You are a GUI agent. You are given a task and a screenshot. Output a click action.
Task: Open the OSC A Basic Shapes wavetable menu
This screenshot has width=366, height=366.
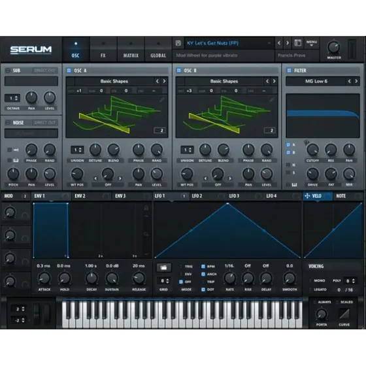pos(114,81)
